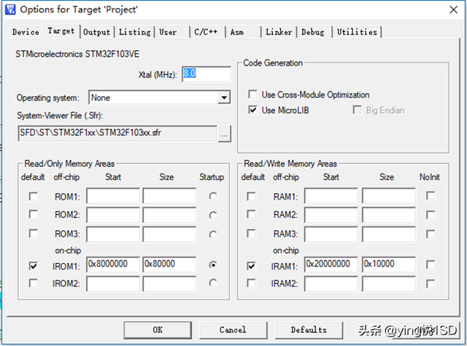Switch to the User tab

(168, 32)
